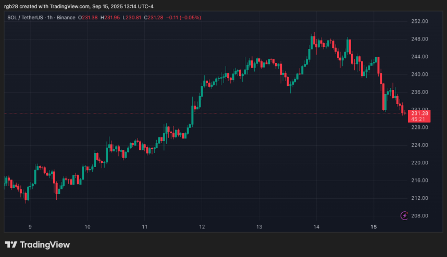The width and height of the screenshot is (447, 257).
Task: Click the 240.00 price axis label
Action: point(419,74)
